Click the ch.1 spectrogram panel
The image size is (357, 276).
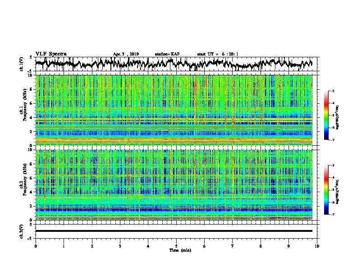tap(174, 110)
